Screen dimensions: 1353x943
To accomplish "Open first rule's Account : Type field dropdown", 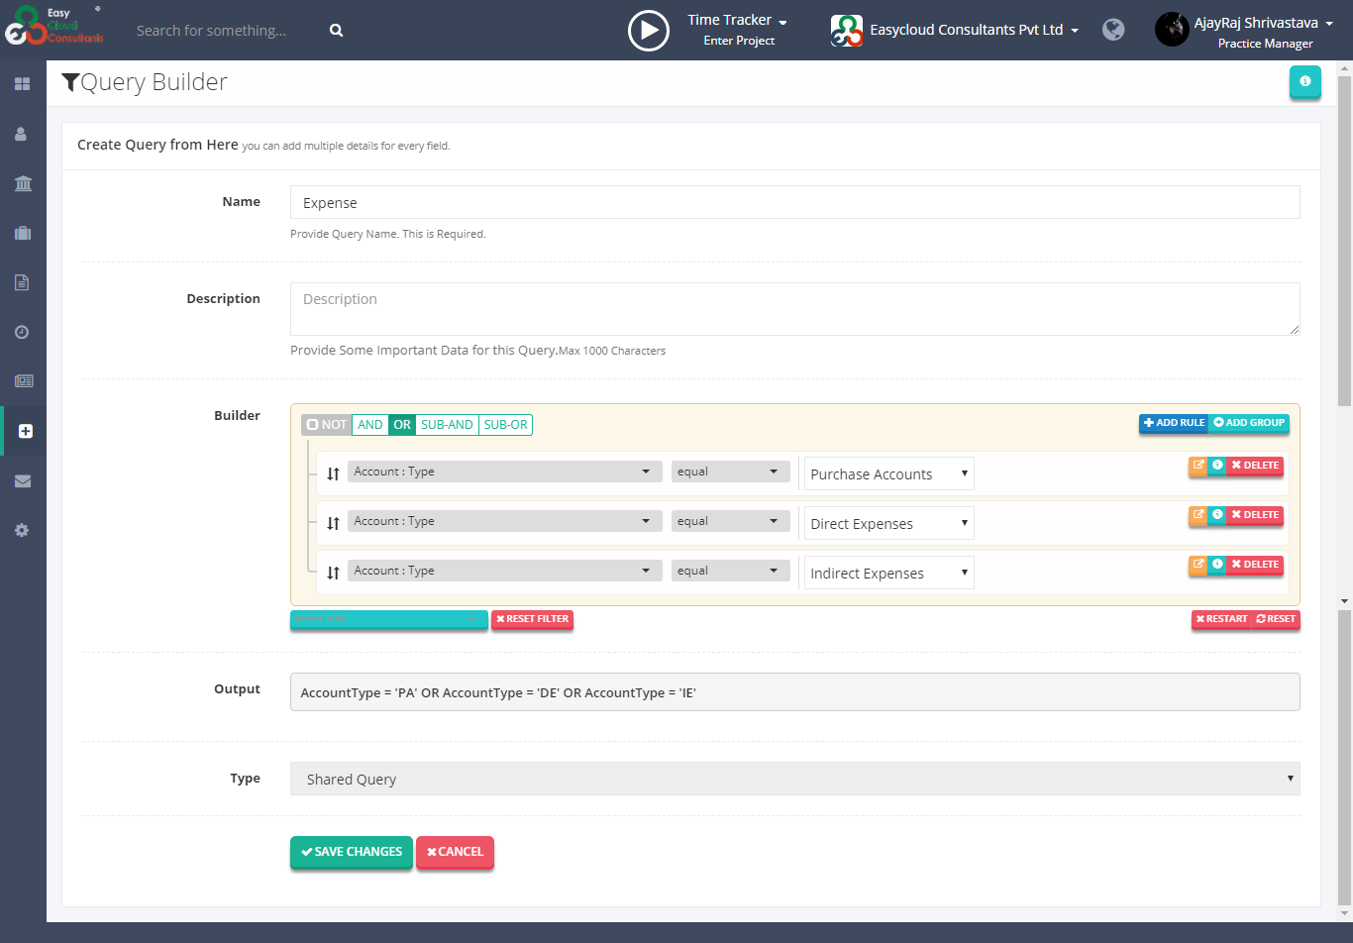I will [505, 471].
